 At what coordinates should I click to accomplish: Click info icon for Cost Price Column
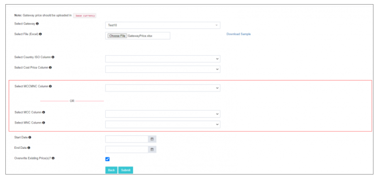pyautogui.click(x=51, y=67)
